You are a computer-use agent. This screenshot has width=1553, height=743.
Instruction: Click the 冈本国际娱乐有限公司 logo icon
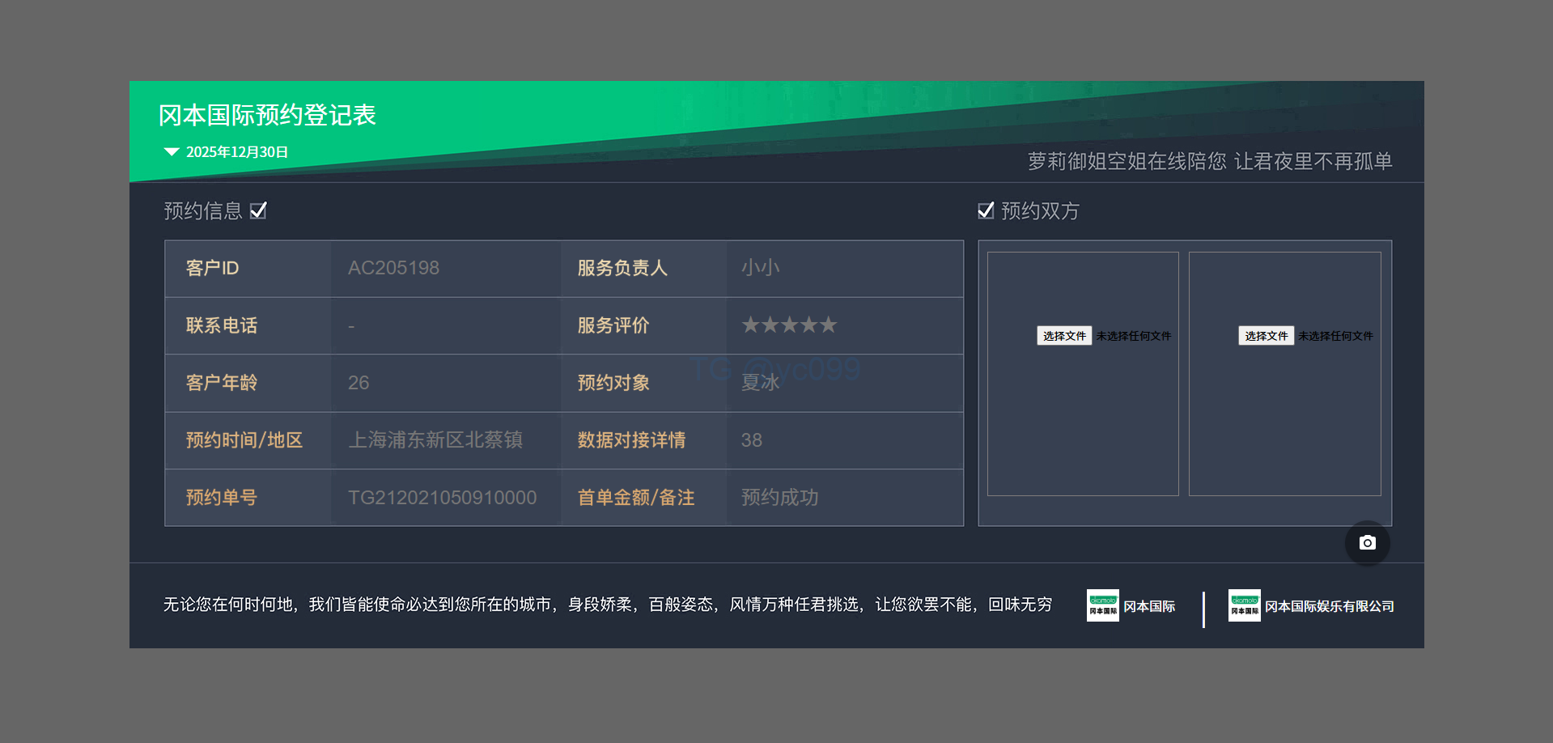pos(1244,605)
